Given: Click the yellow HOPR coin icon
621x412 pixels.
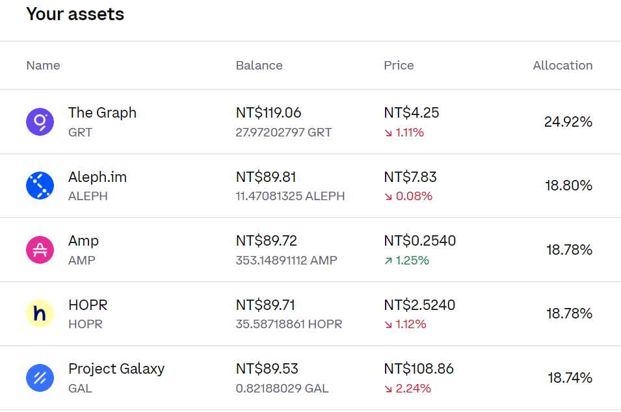Looking at the screenshot, I should pos(40,314).
